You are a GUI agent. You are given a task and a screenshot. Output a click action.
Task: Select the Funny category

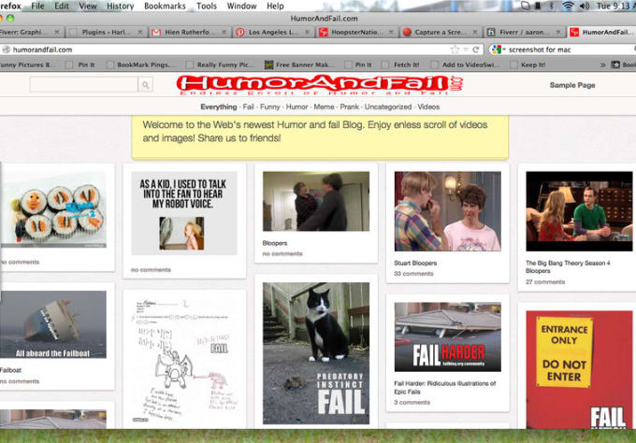pyautogui.click(x=270, y=107)
